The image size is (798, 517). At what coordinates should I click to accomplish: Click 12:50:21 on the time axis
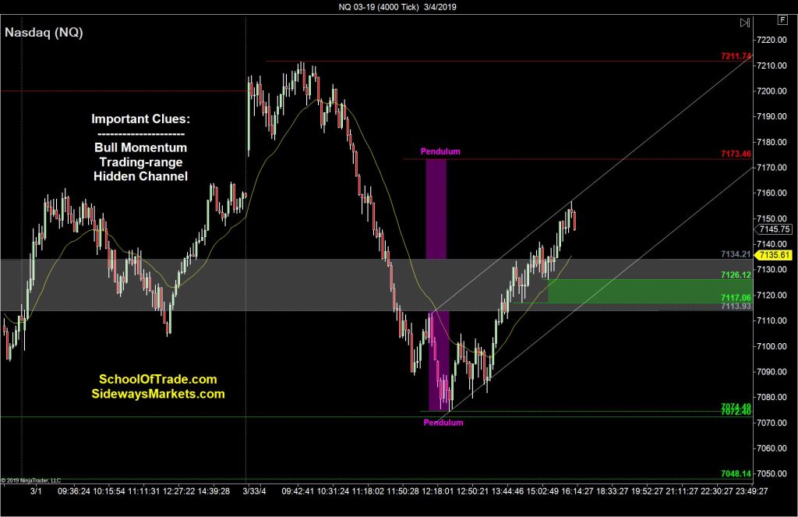472,491
